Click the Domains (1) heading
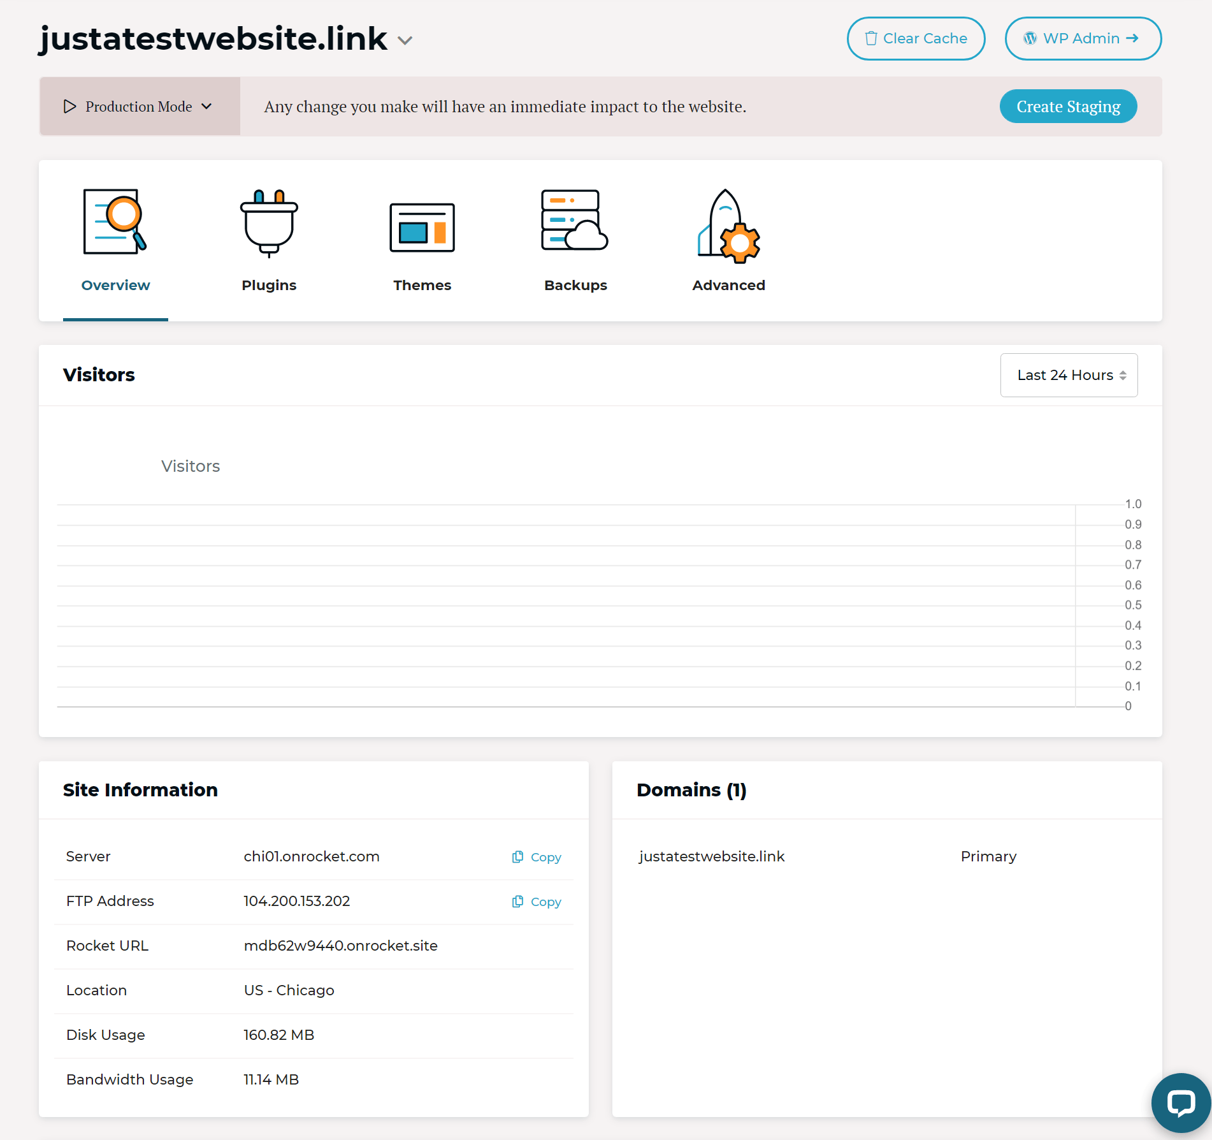This screenshot has width=1212, height=1140. tap(691, 790)
